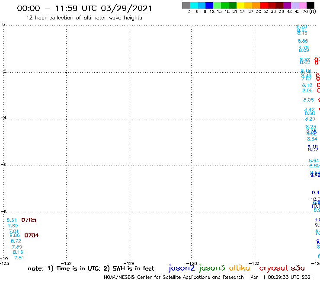Screen dimensions: 320x281
Task: Click wave height value 8.31
Action: [x=12, y=220]
